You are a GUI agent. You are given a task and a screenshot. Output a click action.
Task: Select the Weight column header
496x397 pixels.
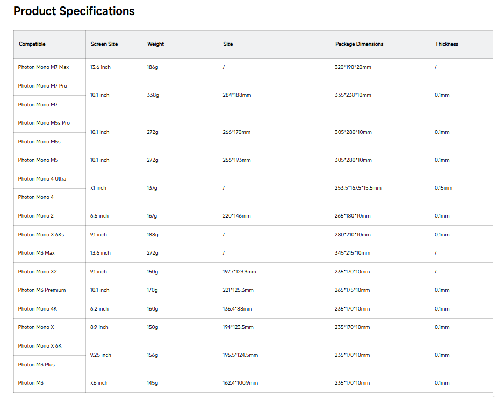[x=156, y=44]
